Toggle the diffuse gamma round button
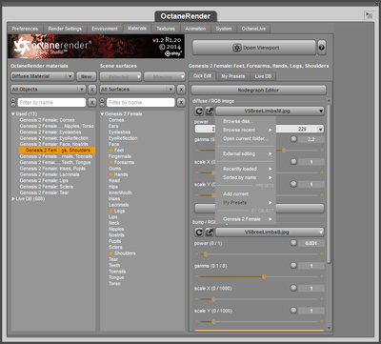This screenshot has width=381, height=344. coord(293,139)
